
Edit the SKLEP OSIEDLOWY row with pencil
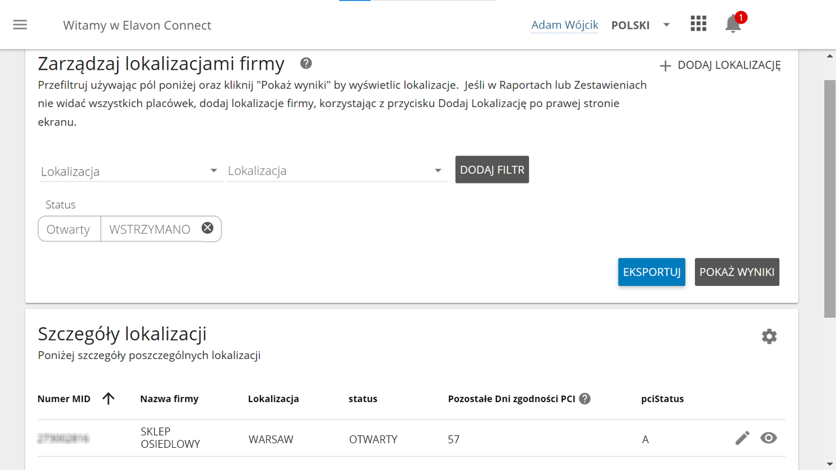(x=742, y=438)
